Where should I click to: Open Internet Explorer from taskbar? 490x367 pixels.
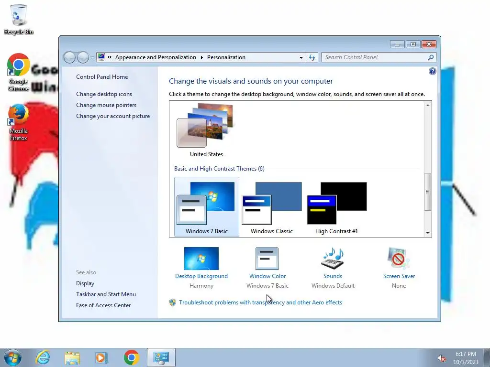tap(43, 357)
